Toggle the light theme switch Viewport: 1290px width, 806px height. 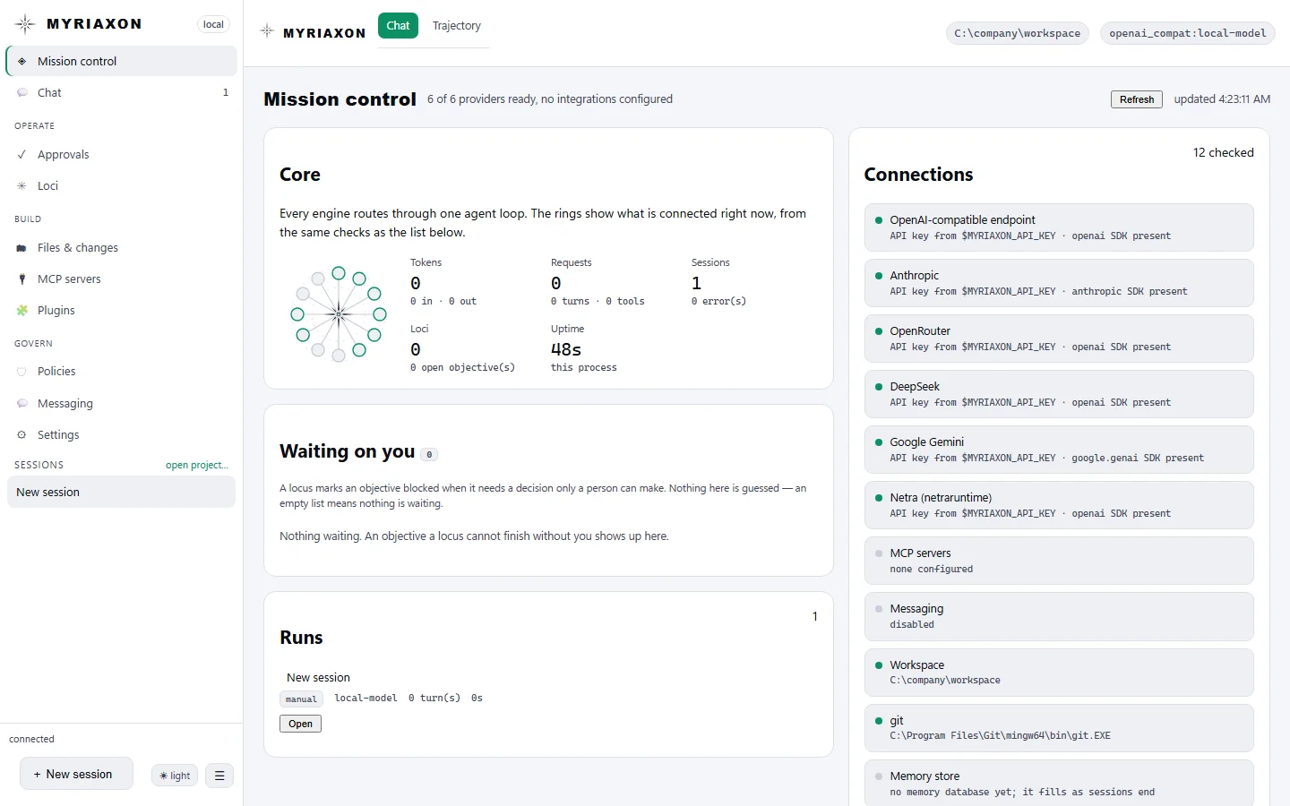175,776
